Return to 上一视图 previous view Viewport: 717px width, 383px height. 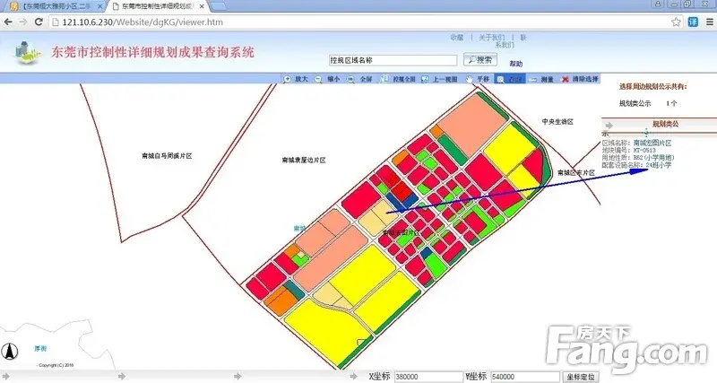point(439,79)
